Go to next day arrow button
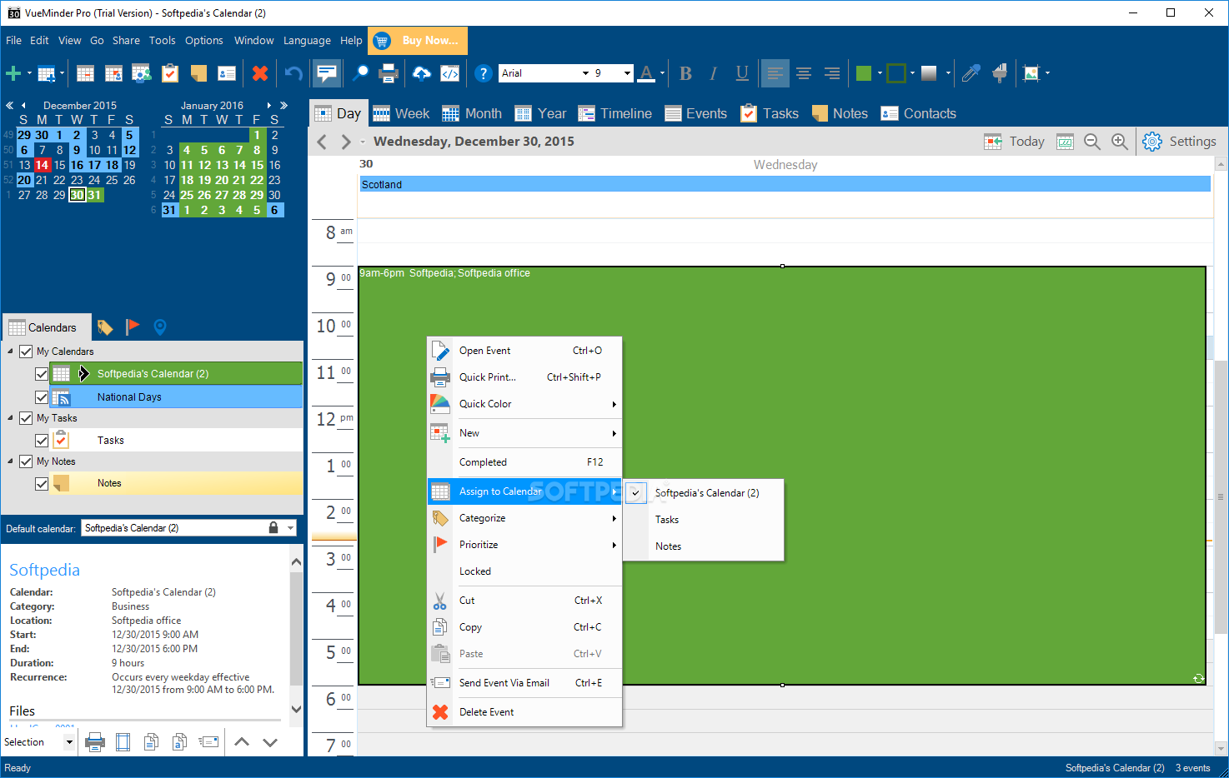The width and height of the screenshot is (1229, 778). coord(346,142)
